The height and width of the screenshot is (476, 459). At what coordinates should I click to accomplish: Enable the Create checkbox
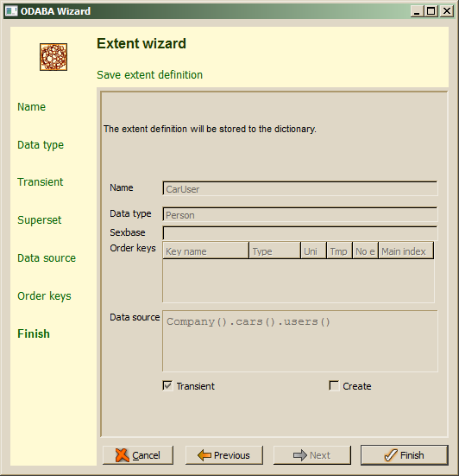(334, 386)
